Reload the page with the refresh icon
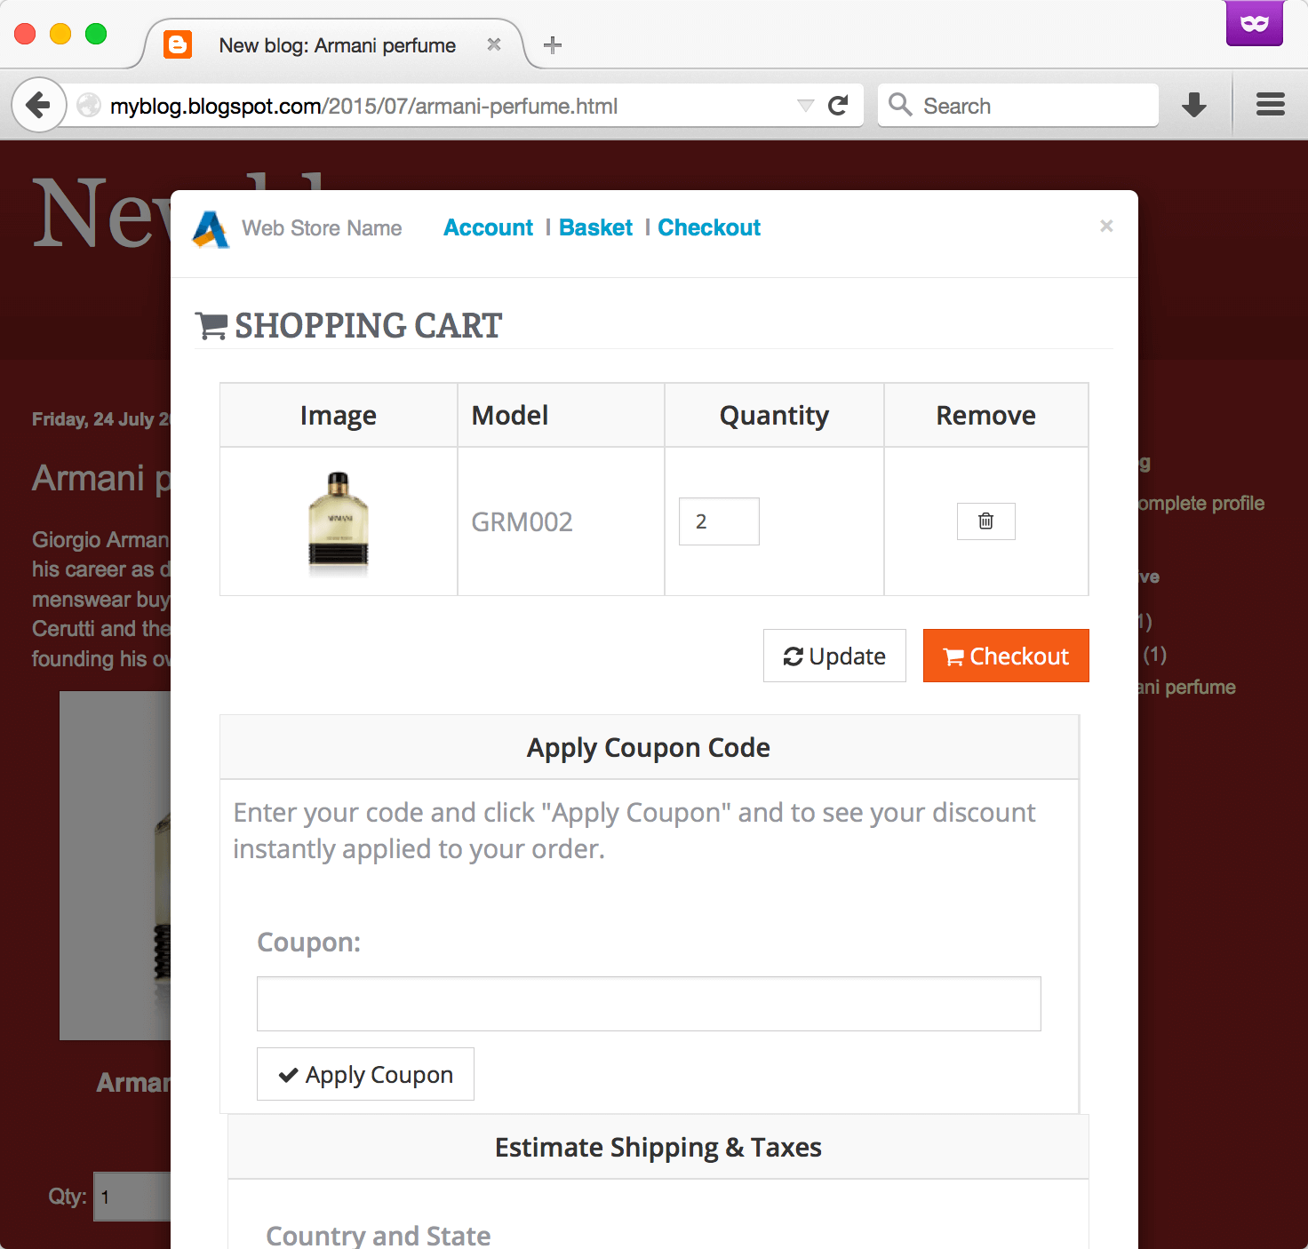 click(x=838, y=106)
